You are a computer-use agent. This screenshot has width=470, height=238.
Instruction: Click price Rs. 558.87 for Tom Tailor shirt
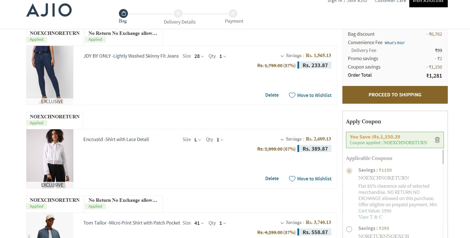pos(315,232)
